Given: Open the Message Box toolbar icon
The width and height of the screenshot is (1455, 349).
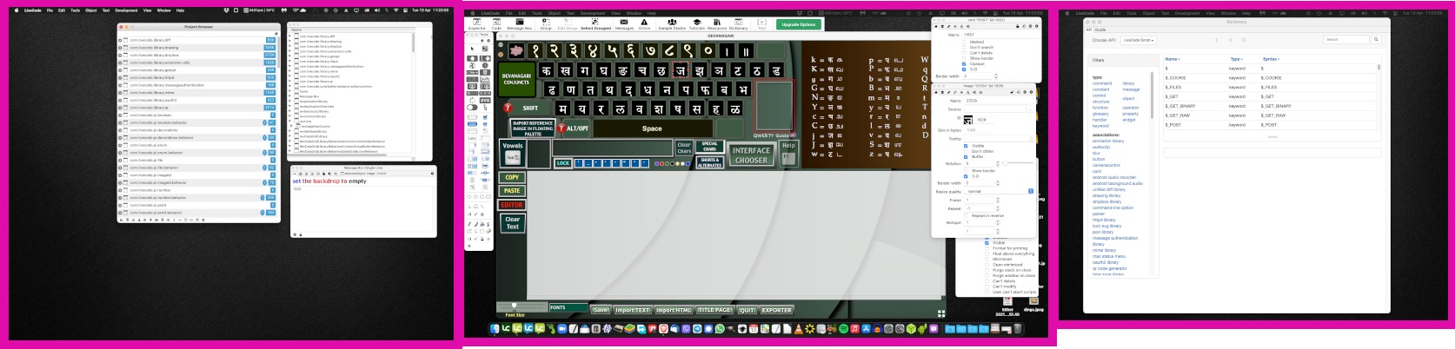Looking at the screenshot, I should coord(519,24).
